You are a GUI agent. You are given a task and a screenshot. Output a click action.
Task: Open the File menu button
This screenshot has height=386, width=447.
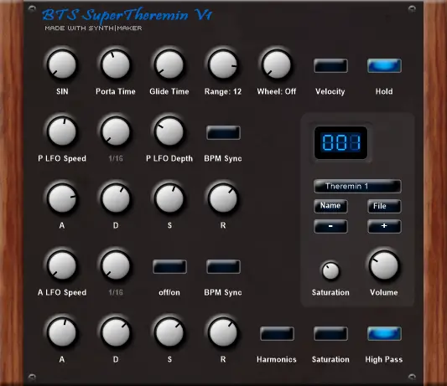(x=384, y=206)
